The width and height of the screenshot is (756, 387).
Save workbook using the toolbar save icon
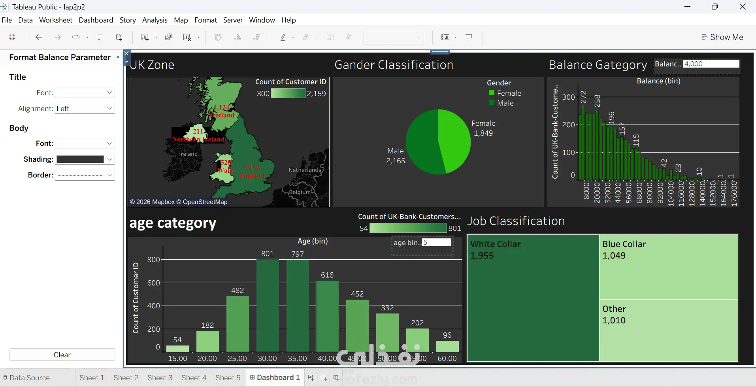point(100,37)
